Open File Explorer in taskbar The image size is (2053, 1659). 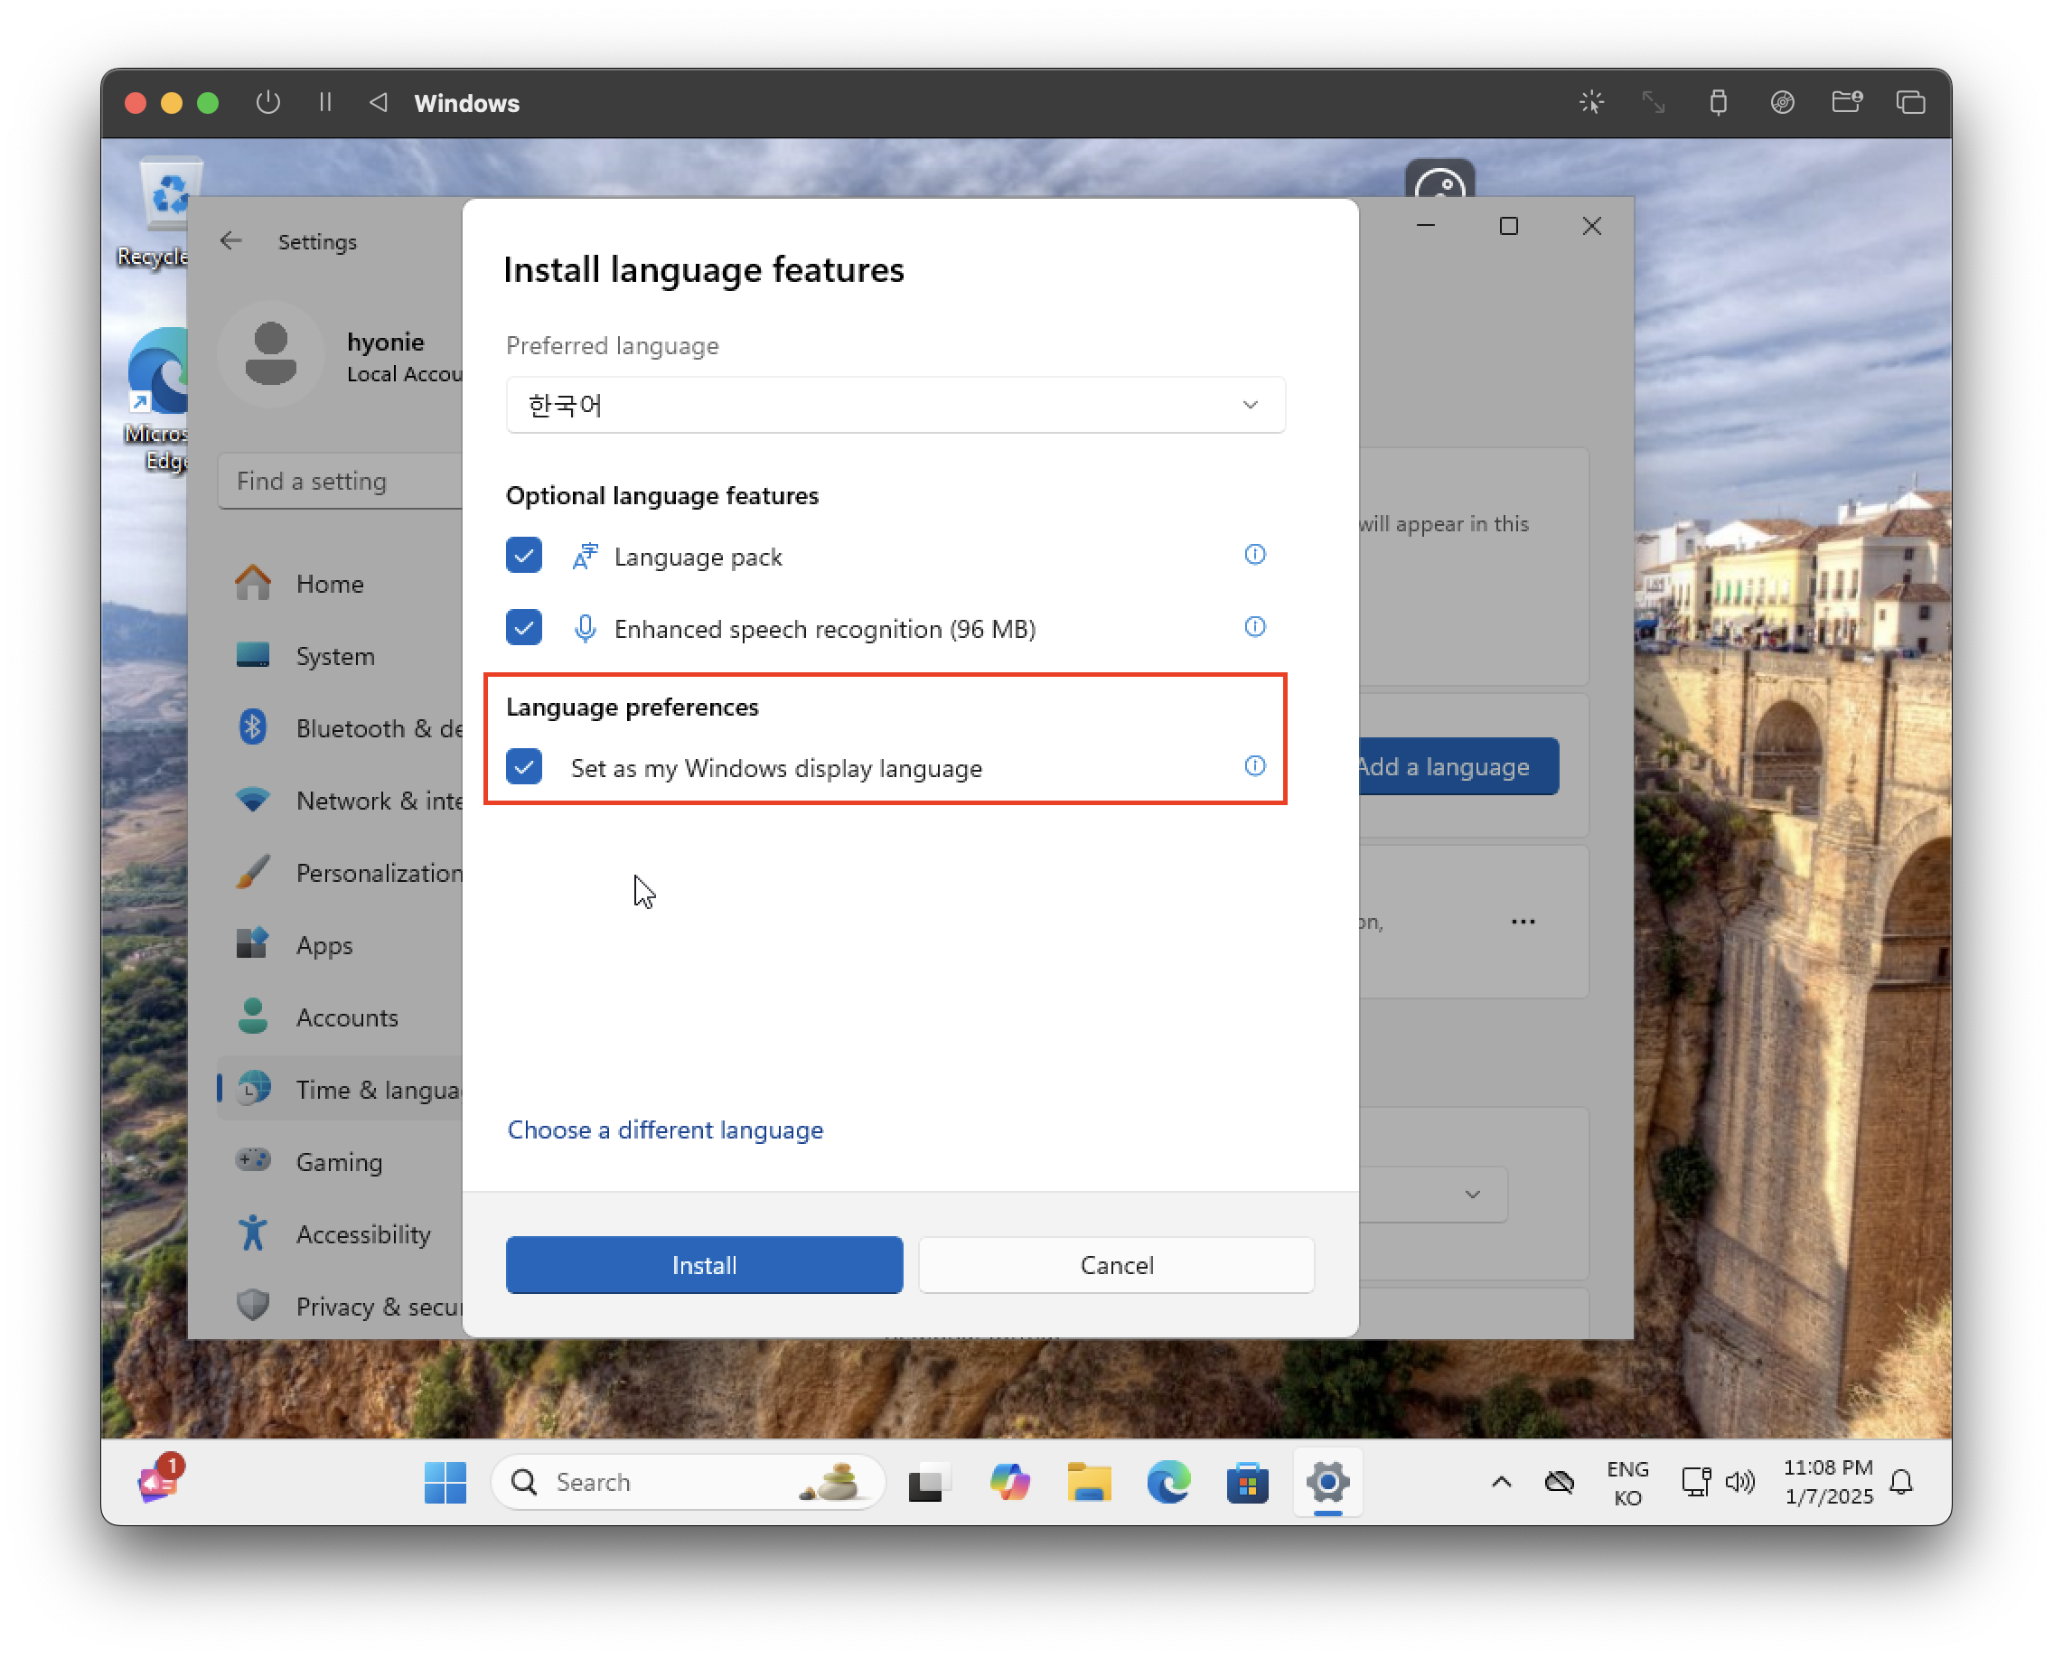(1089, 1482)
